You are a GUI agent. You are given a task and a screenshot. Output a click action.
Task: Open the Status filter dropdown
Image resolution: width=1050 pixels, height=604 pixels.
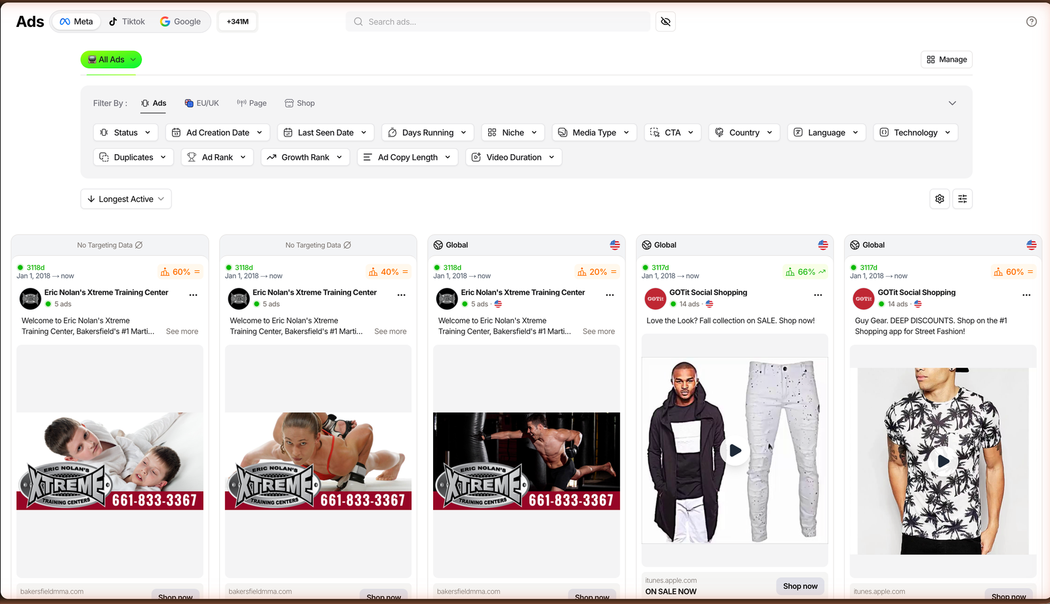tap(125, 132)
